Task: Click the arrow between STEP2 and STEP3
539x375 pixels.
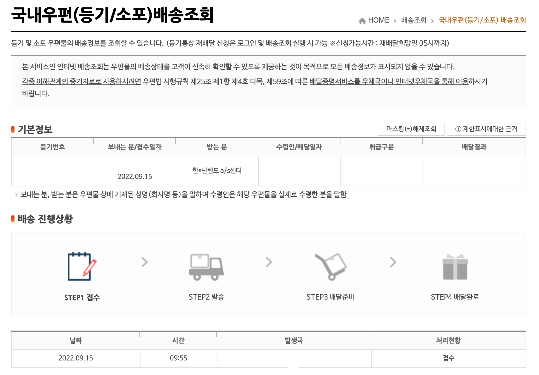Action: click(x=269, y=262)
